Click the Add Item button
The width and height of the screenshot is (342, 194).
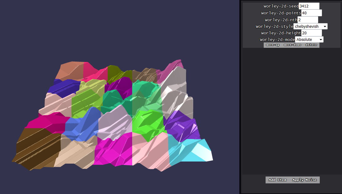pyautogui.click(x=277, y=180)
